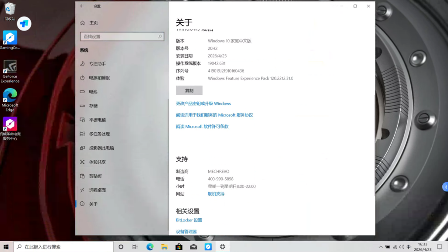
Task: Click the 投影到此电脑 projector icon
Action: pos(82,148)
